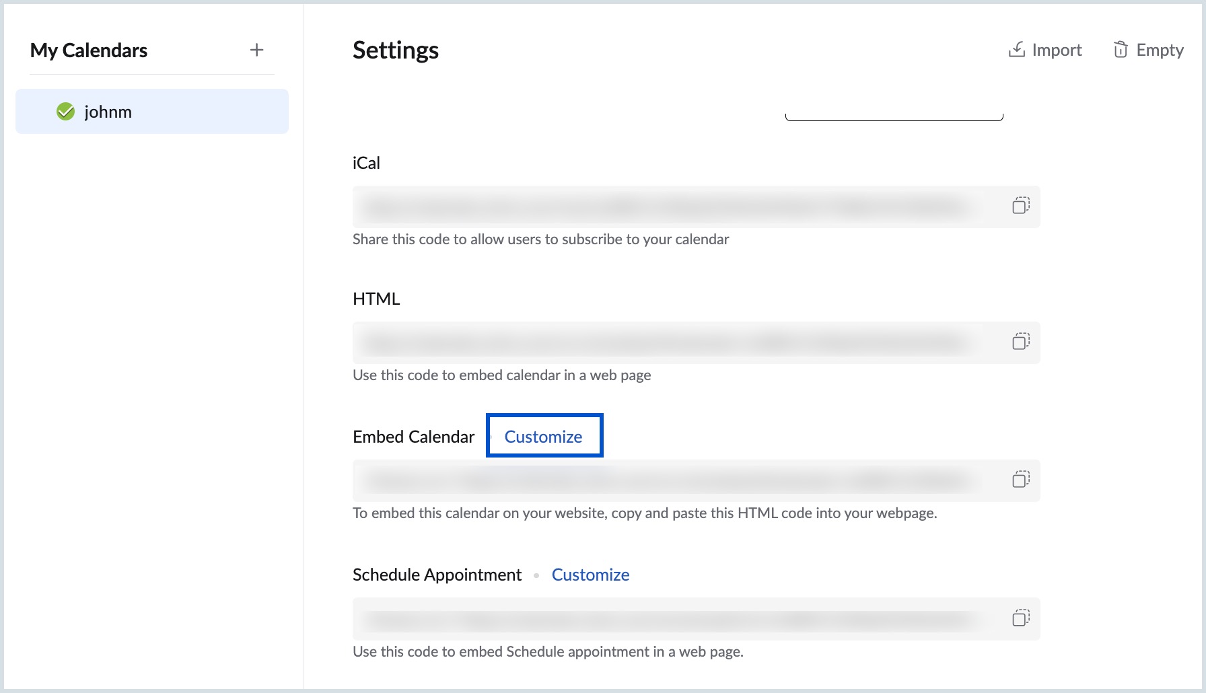1206x693 pixels.
Task: Click the Import tray icon
Action: (x=1016, y=50)
